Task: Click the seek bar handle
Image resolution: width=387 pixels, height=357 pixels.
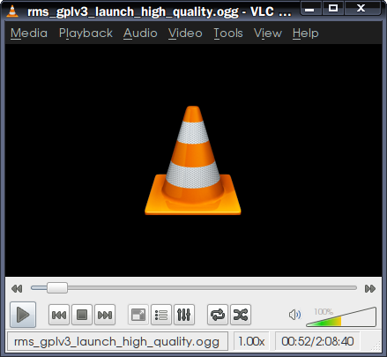Action: coord(57,288)
